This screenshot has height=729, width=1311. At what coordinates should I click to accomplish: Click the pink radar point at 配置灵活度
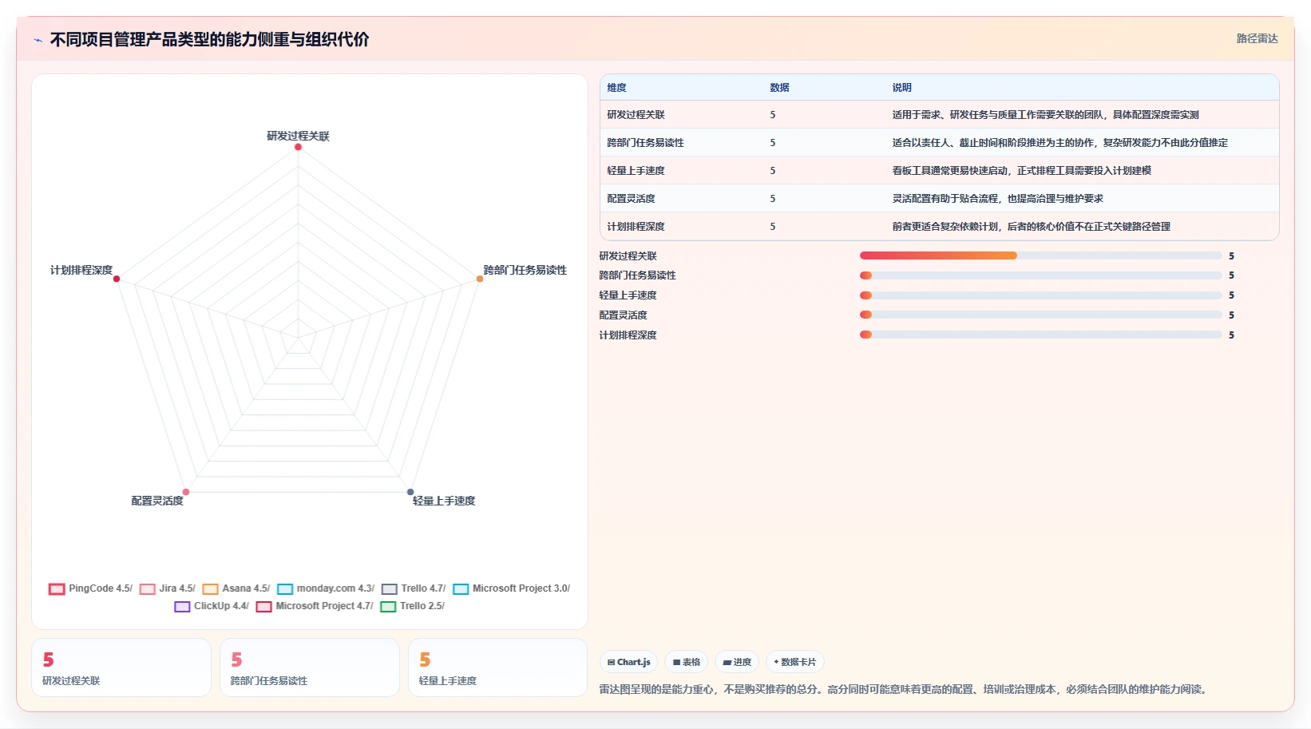(186, 492)
